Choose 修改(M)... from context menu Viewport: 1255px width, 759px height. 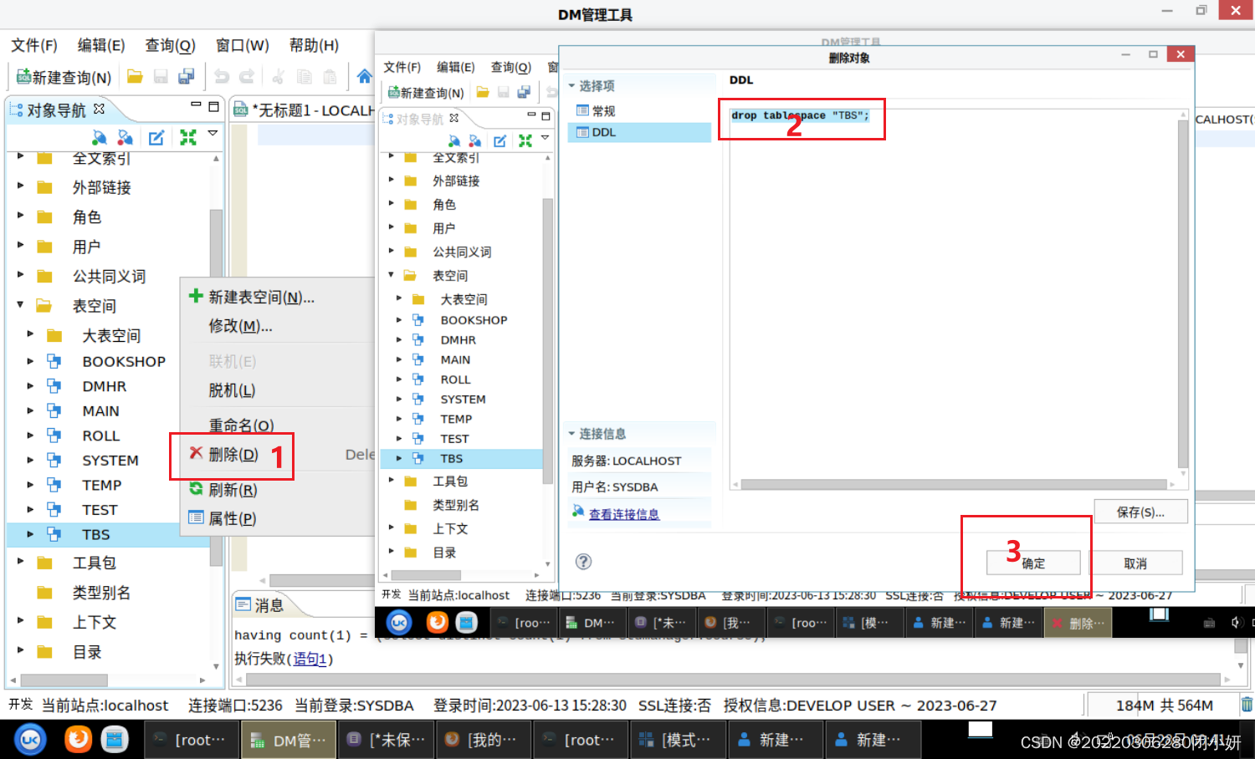tap(240, 326)
